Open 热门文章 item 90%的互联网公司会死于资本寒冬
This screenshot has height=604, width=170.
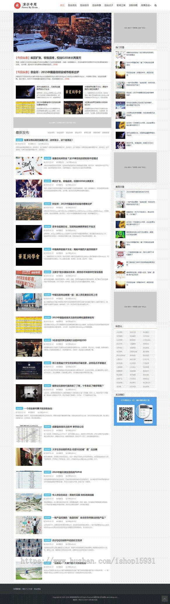140,104
